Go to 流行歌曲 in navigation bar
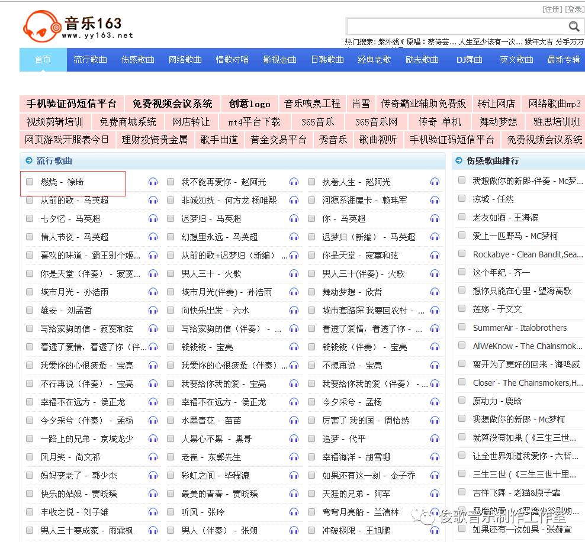This screenshot has width=585, height=542. (90, 60)
